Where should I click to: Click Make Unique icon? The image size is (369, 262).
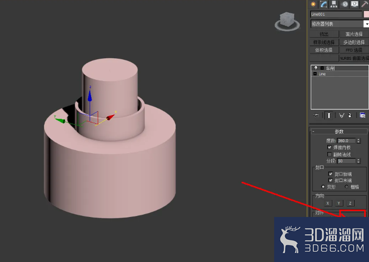(341, 115)
